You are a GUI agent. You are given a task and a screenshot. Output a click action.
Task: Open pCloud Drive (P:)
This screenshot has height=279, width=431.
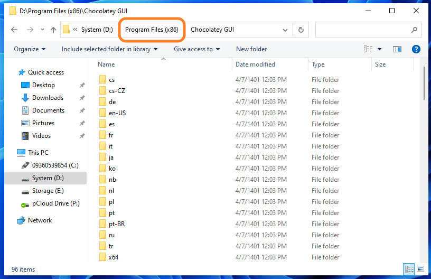56,203
